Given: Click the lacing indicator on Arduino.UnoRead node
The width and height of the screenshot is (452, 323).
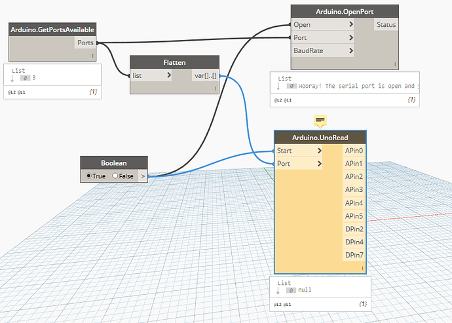Looking at the screenshot, I should pyautogui.click(x=362, y=268).
